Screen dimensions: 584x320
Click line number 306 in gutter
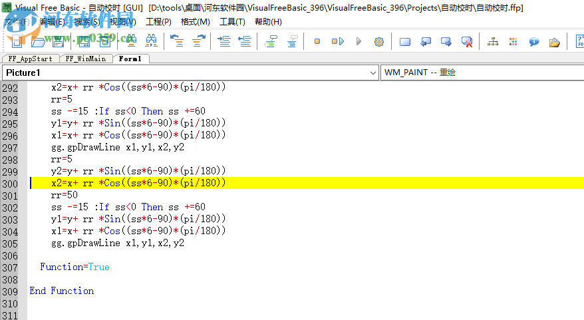(10, 256)
